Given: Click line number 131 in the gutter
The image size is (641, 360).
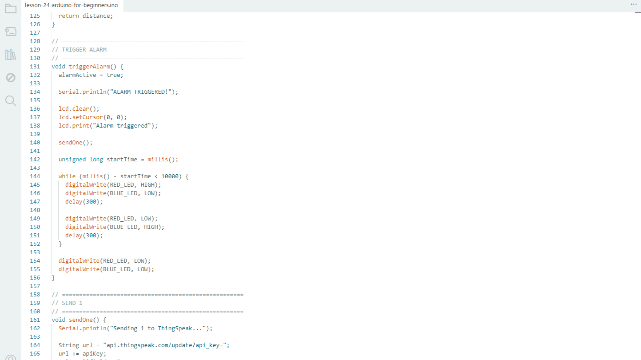Looking at the screenshot, I should pos(35,67).
